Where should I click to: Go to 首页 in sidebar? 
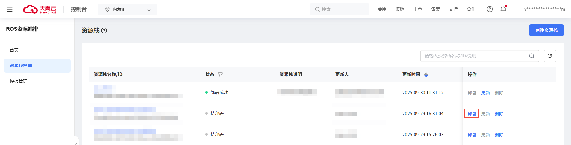(x=14, y=50)
